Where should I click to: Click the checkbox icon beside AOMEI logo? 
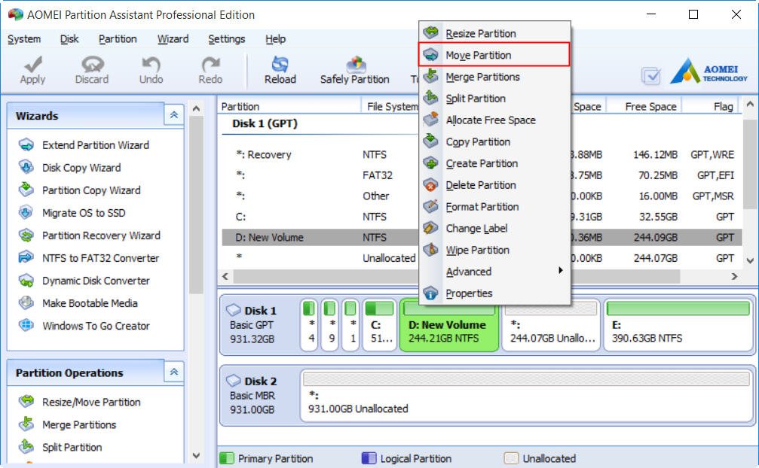pyautogui.click(x=651, y=76)
